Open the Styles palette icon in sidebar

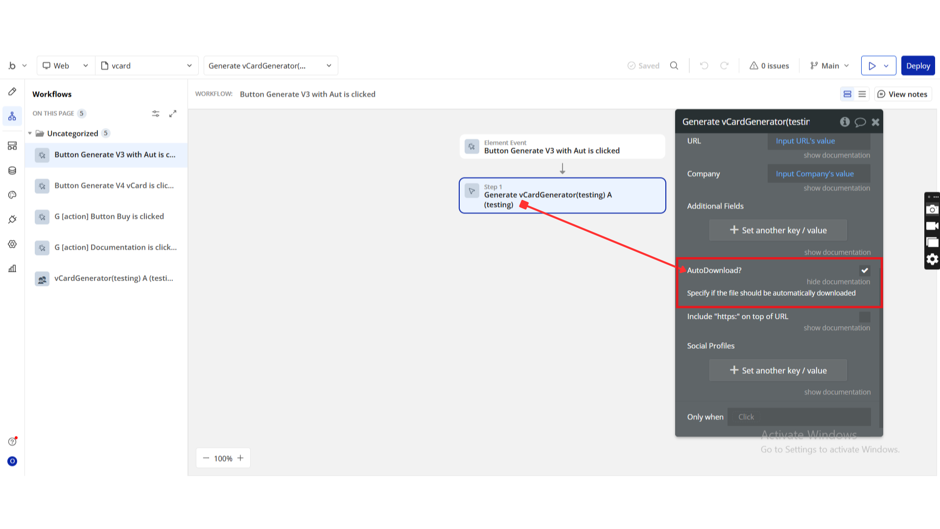point(12,195)
